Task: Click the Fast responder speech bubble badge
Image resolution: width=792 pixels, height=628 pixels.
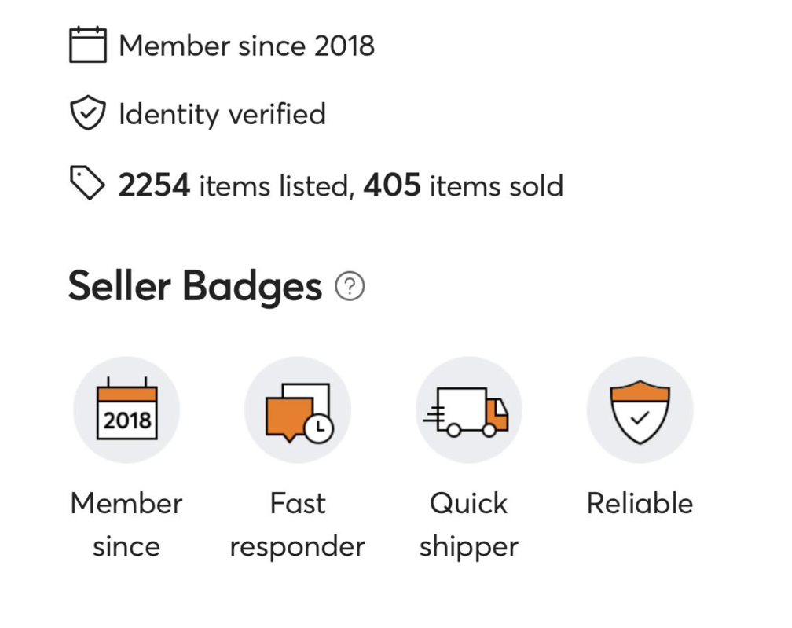Action: (x=298, y=409)
